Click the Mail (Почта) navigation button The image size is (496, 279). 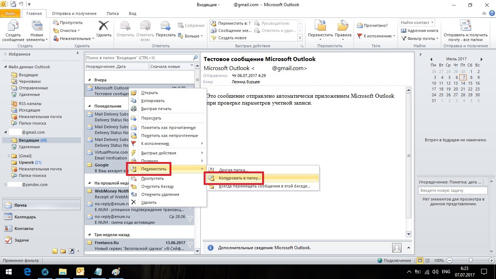[x=42, y=205]
